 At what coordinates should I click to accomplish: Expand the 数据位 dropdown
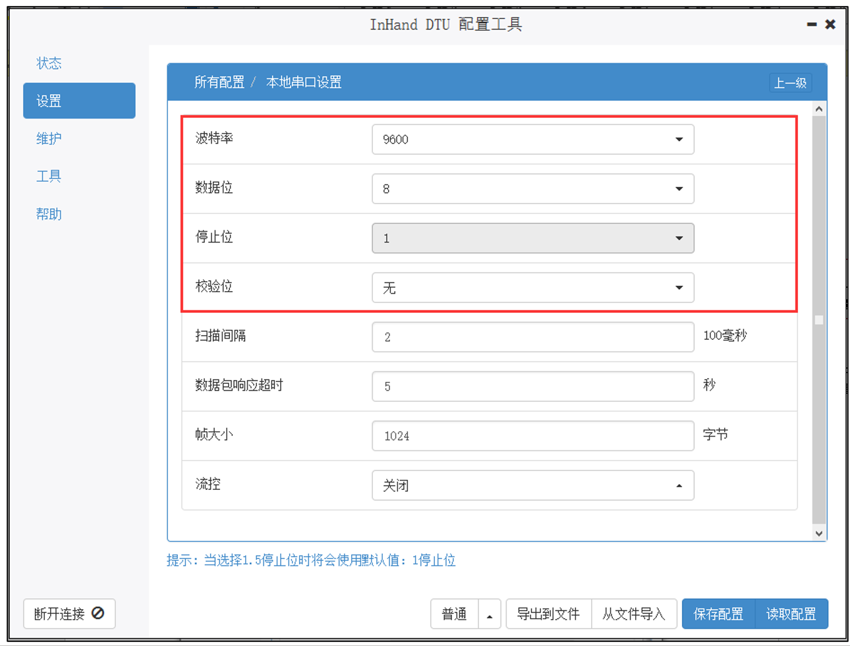[532, 189]
